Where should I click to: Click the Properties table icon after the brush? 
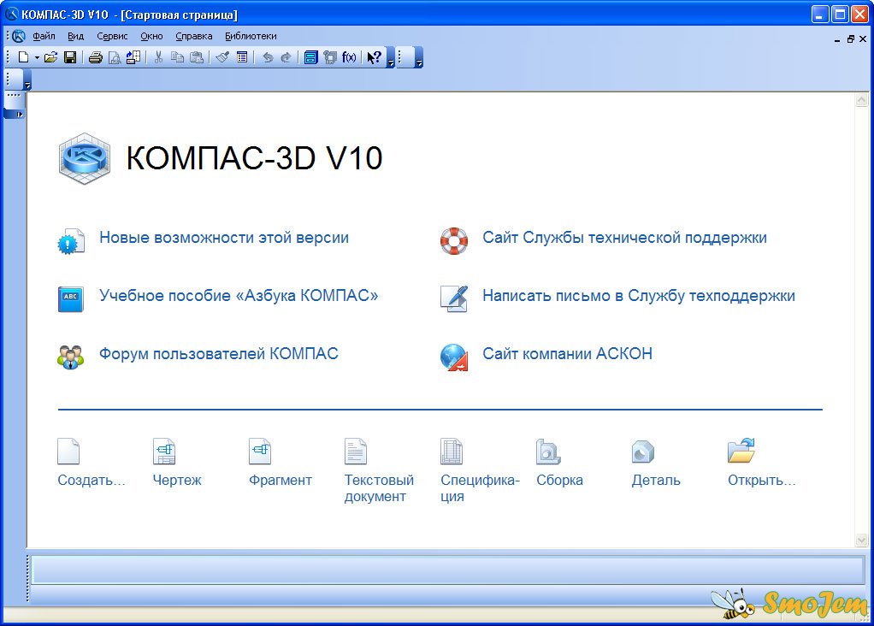point(242,56)
